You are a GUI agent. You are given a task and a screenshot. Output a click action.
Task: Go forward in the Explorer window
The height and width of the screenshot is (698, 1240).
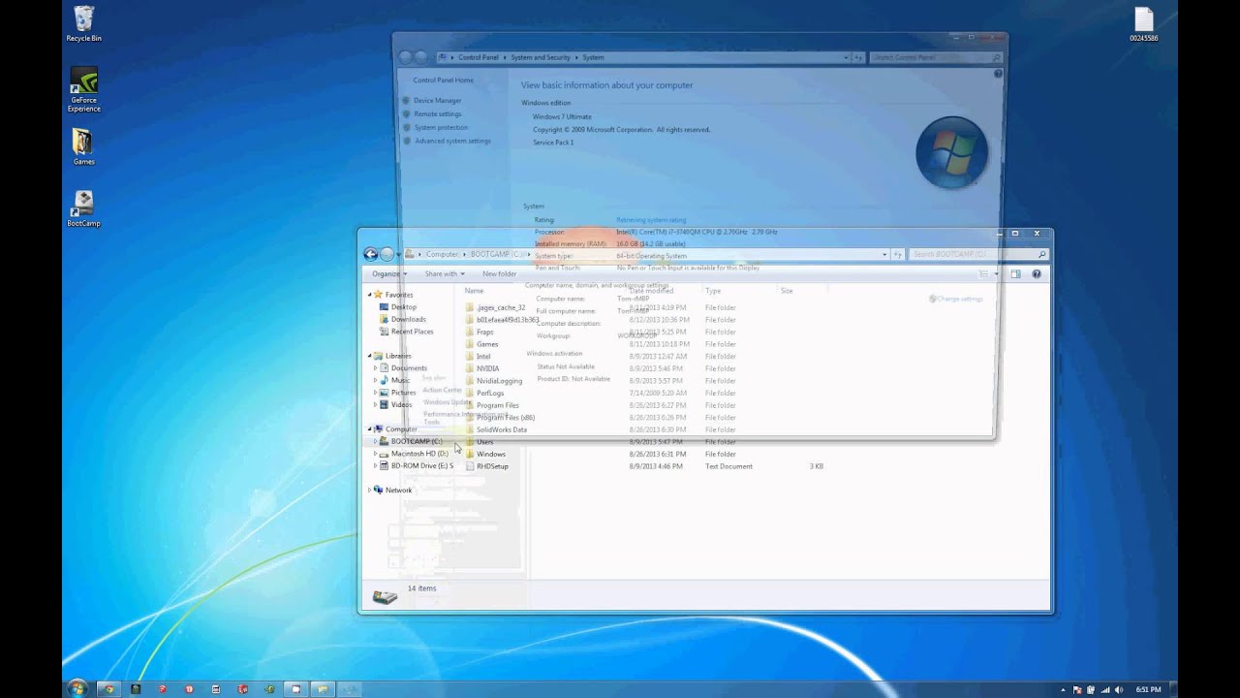tap(387, 254)
